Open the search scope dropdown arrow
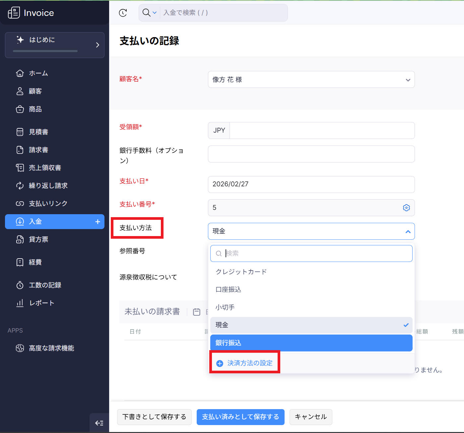 tap(155, 13)
